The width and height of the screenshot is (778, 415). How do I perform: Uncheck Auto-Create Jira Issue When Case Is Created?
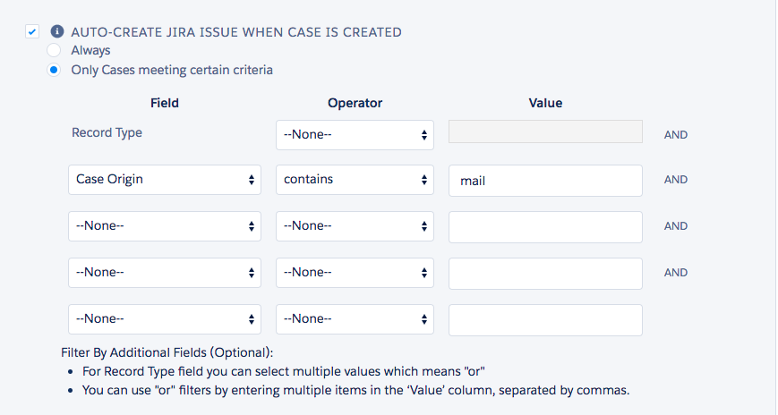click(33, 32)
